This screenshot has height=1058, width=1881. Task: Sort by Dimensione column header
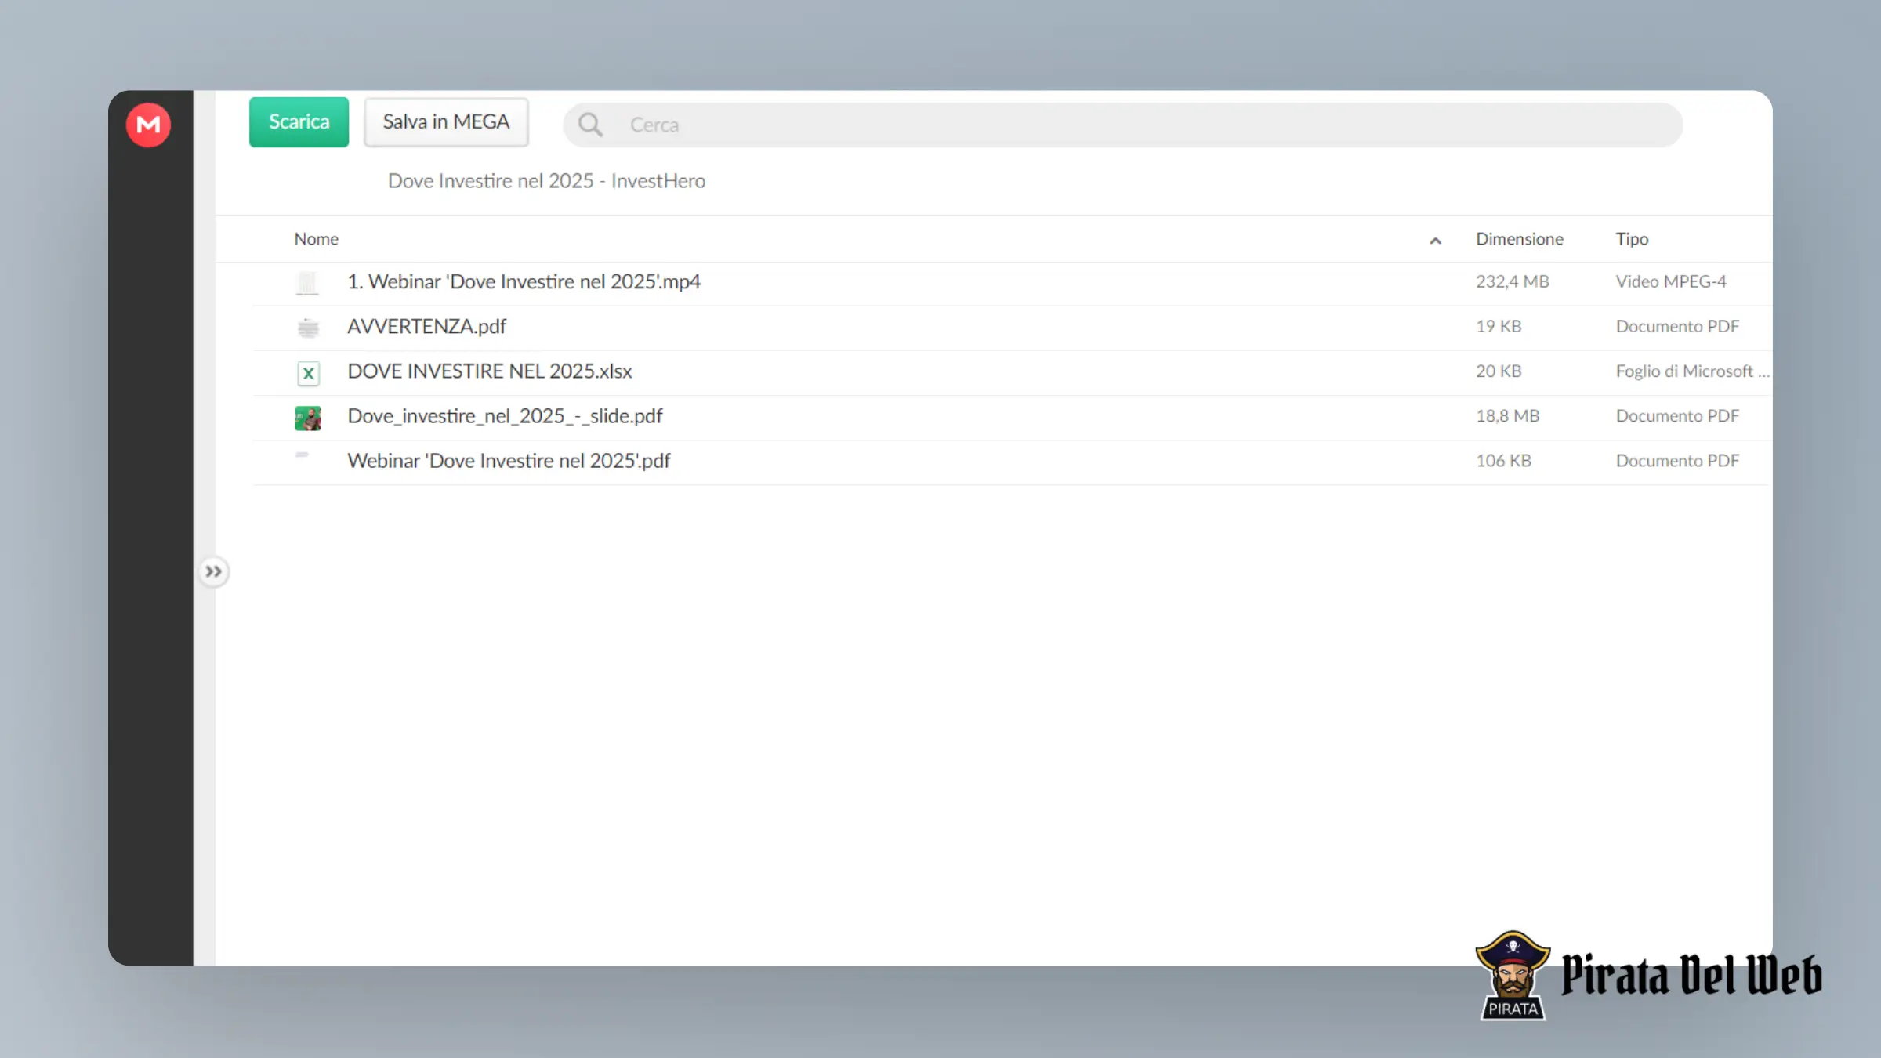pyautogui.click(x=1519, y=239)
